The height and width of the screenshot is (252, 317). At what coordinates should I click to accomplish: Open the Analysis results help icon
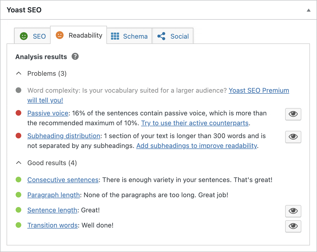(75, 57)
